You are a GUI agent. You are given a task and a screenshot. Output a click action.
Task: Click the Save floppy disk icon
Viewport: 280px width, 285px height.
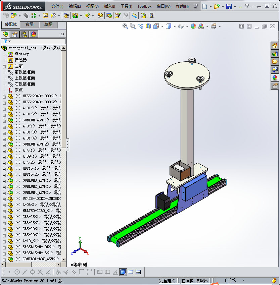coord(229,6)
